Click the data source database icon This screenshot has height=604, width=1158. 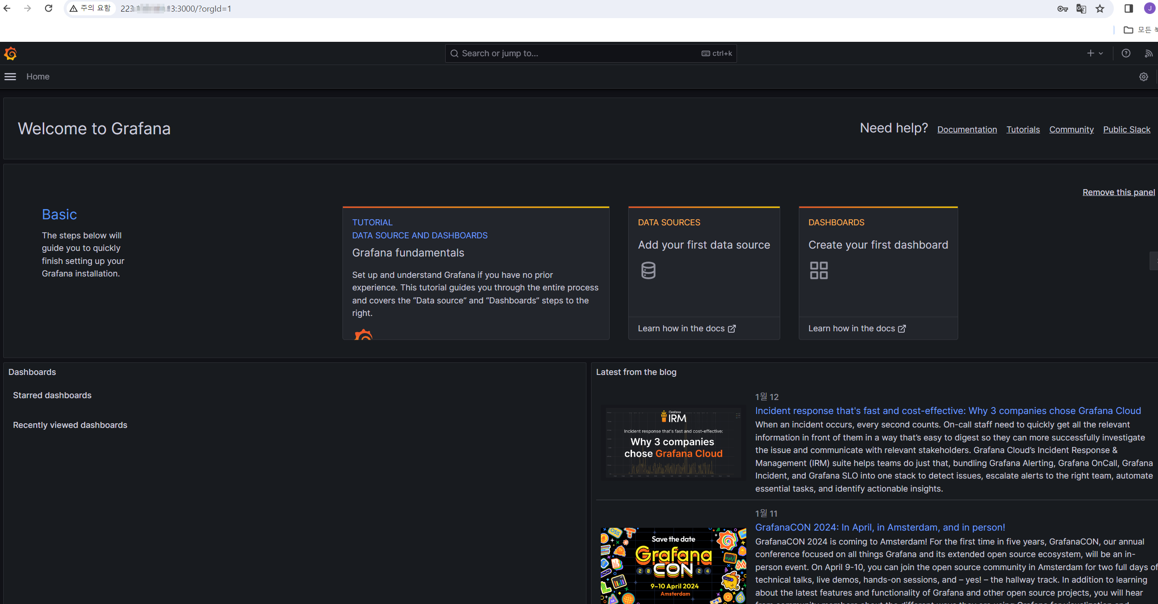pyautogui.click(x=648, y=270)
